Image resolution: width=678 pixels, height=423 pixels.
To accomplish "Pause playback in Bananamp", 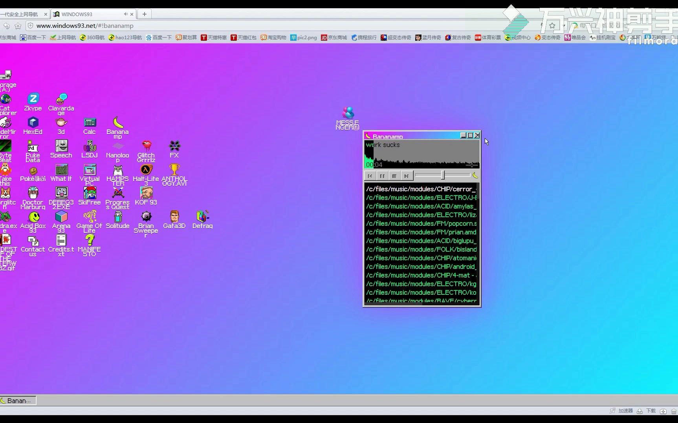I will pyautogui.click(x=382, y=176).
